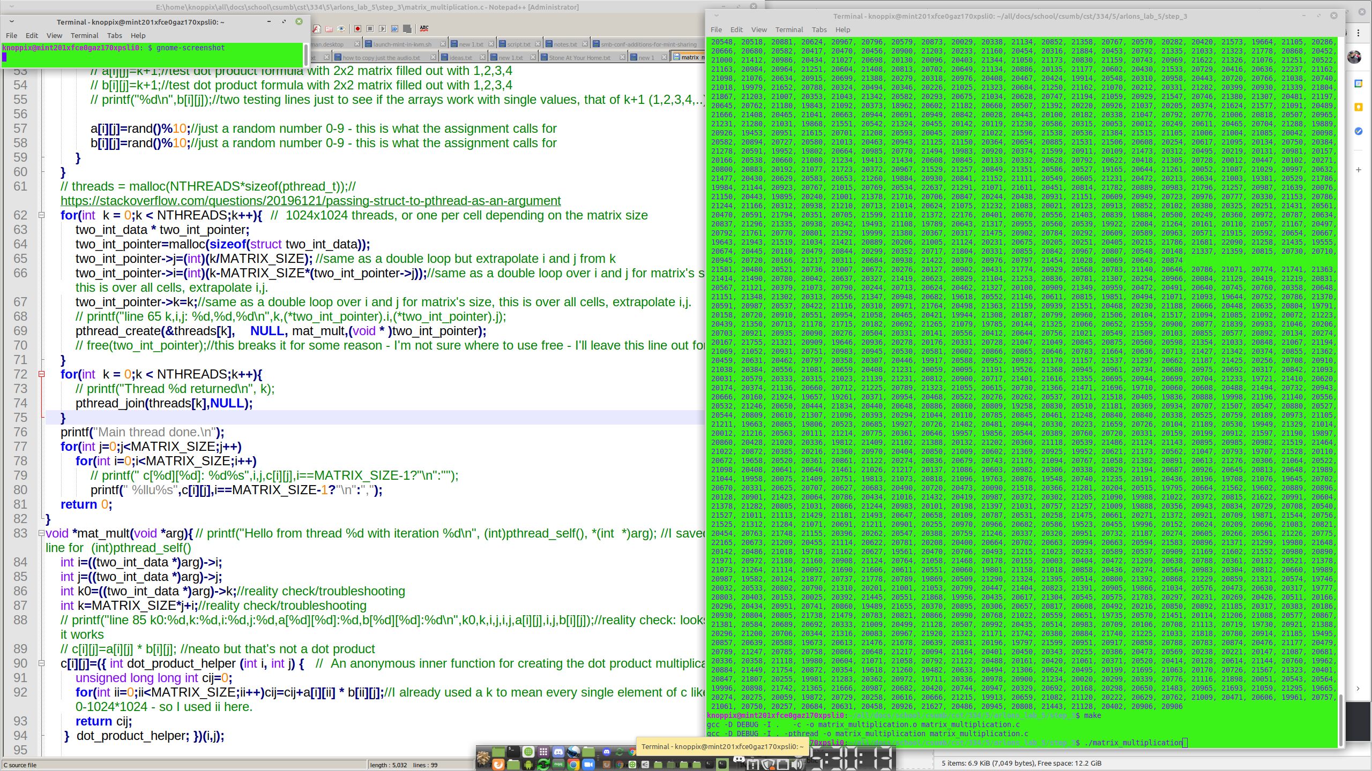Open Google Tasks in the browser side panel

[1358, 131]
